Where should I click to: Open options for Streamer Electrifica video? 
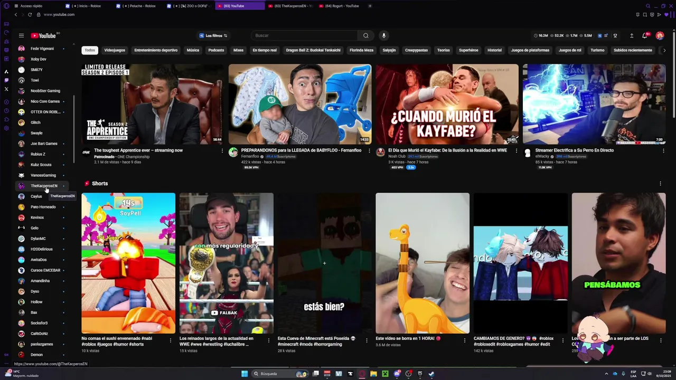coord(663,150)
